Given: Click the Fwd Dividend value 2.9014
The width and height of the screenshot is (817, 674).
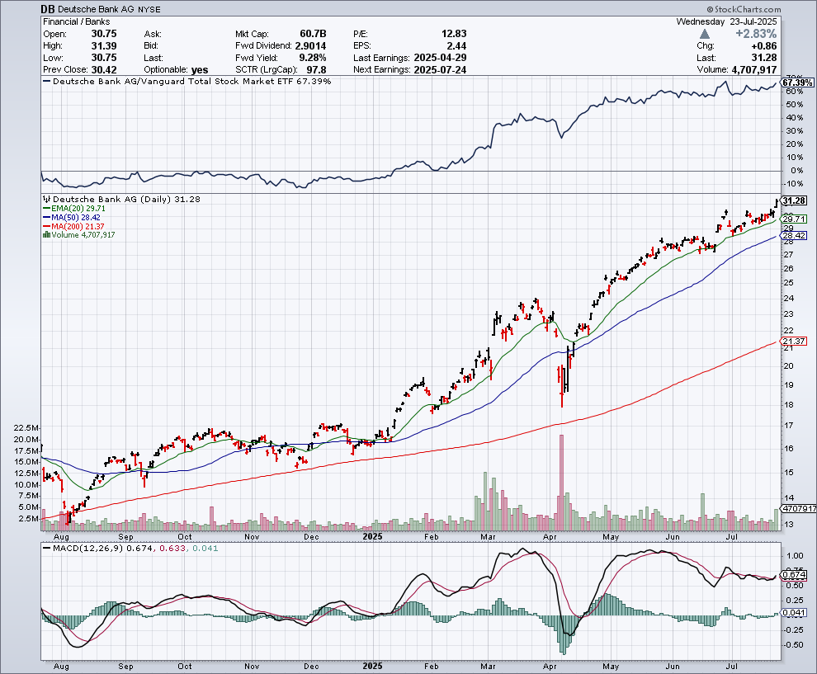Looking at the screenshot, I should pyautogui.click(x=310, y=45).
